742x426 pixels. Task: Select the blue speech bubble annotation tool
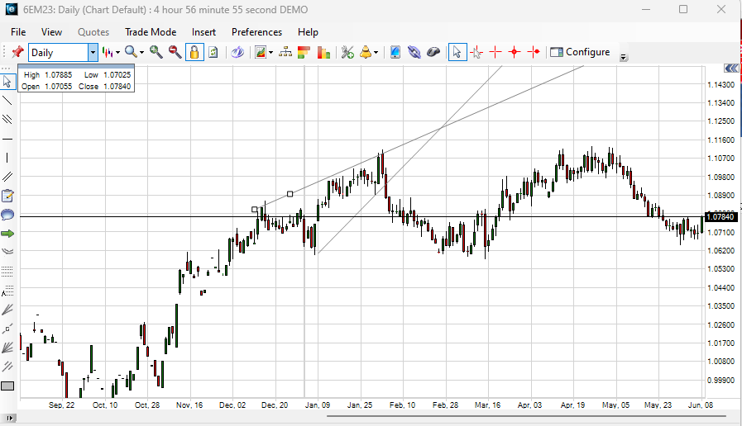coord(7,215)
